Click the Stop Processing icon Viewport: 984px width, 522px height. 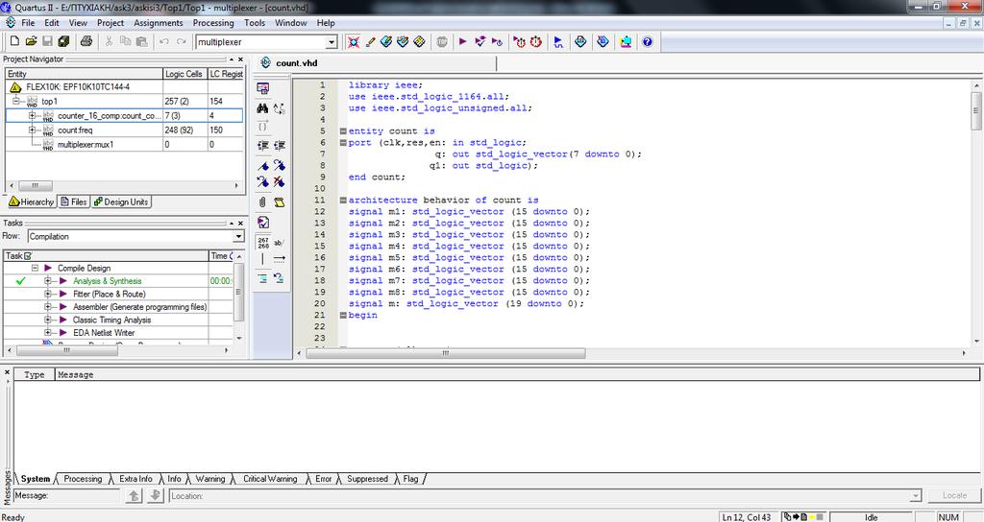click(442, 42)
